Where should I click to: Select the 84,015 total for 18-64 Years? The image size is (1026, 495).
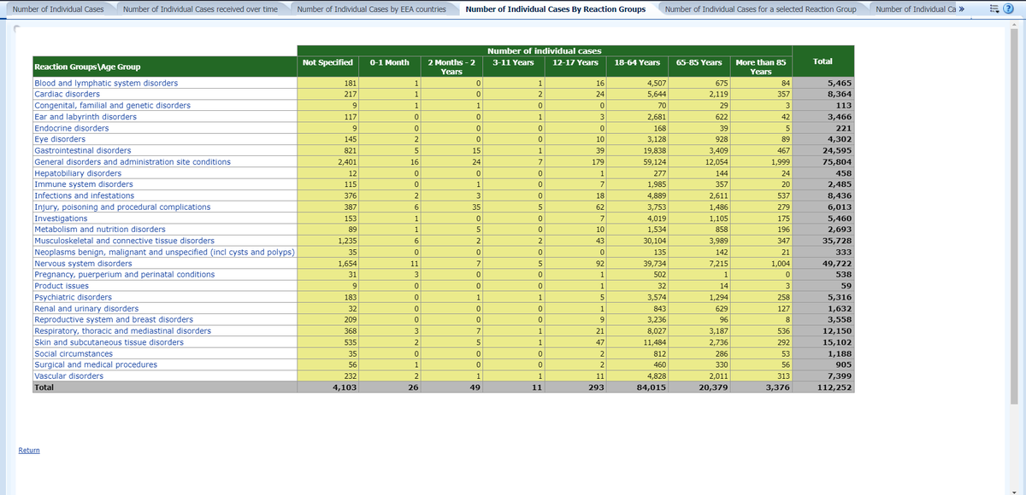click(637, 387)
